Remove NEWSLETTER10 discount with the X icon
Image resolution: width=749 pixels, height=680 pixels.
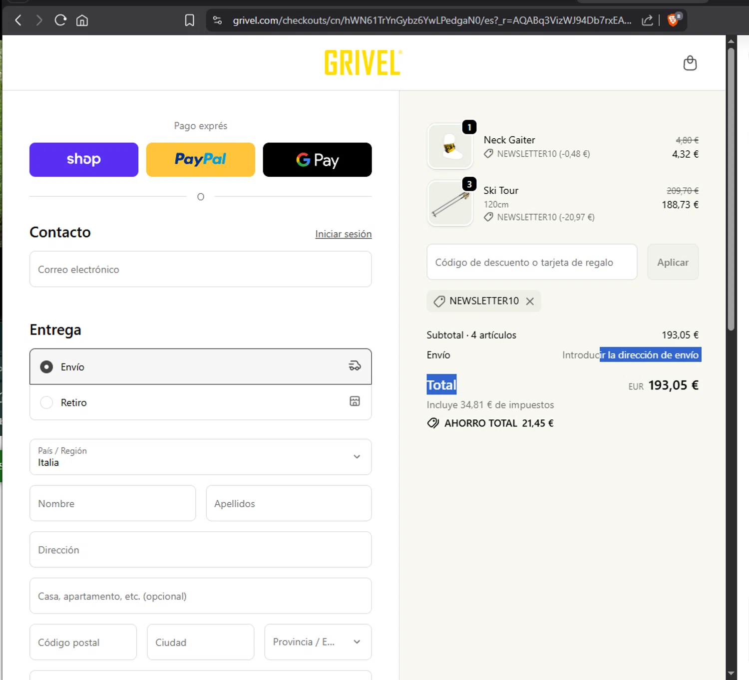tap(530, 301)
